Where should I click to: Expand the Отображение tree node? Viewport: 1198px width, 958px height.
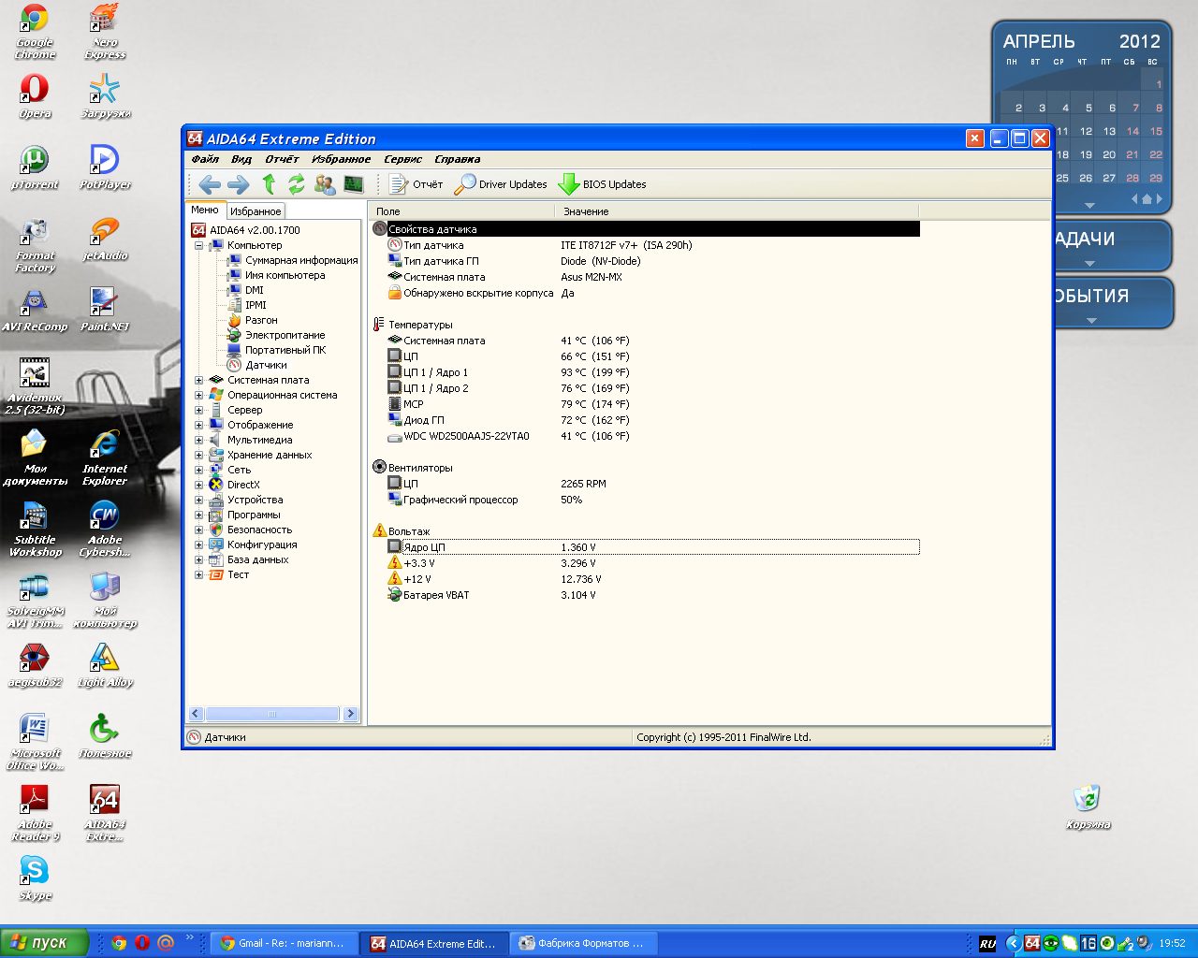point(198,425)
